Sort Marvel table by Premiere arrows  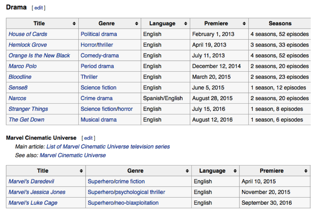tap(306, 171)
